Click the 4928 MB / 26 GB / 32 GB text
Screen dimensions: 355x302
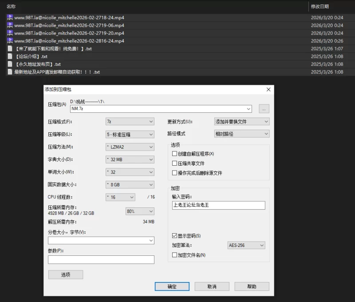coord(71,213)
